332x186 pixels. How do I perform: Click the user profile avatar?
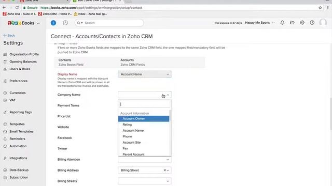click(x=323, y=23)
